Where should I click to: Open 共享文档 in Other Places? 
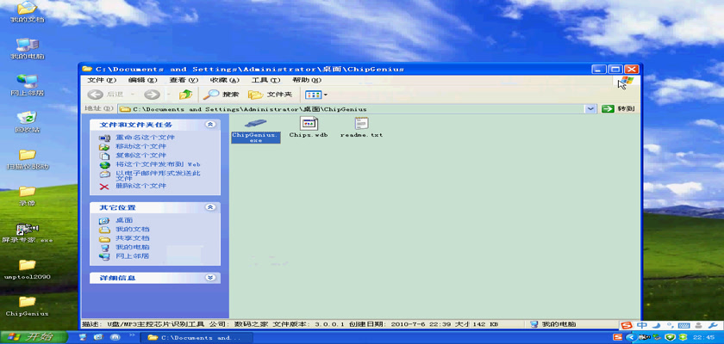point(133,238)
